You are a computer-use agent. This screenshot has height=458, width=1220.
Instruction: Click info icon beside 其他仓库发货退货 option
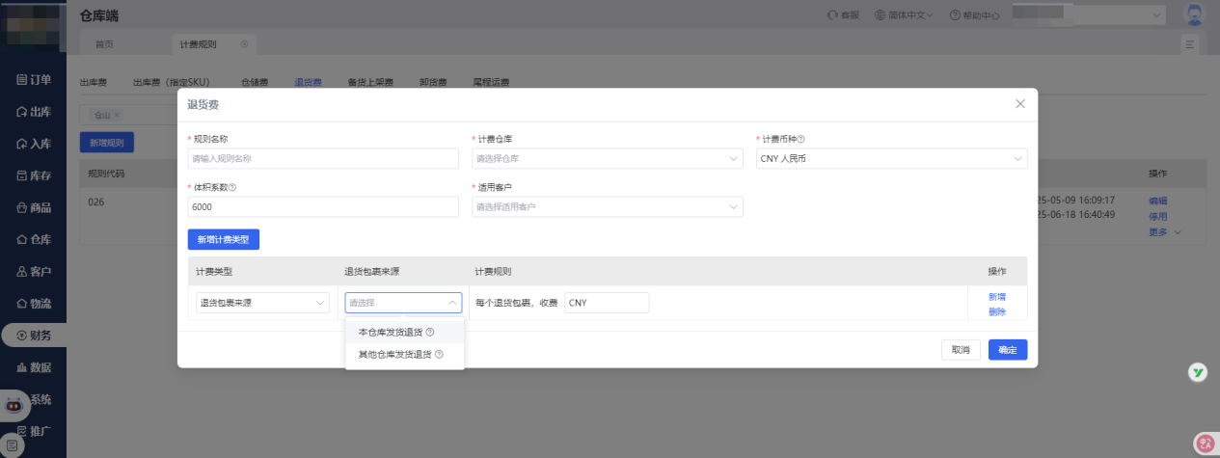click(x=440, y=355)
